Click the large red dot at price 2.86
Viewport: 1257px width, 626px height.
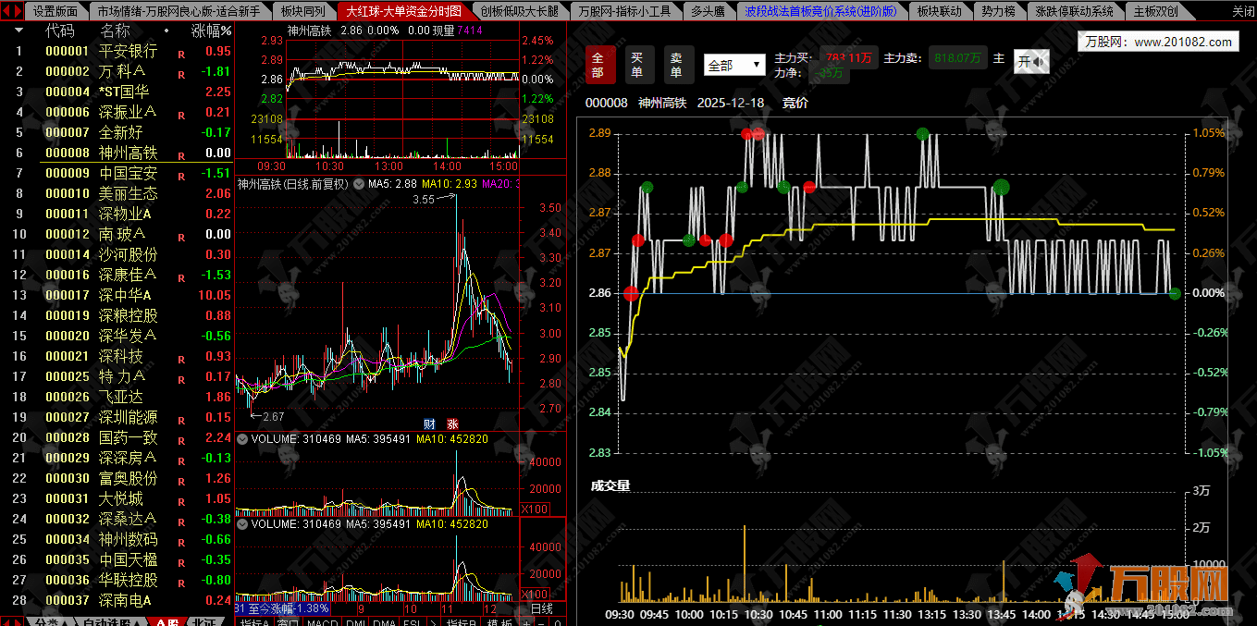pos(631,293)
